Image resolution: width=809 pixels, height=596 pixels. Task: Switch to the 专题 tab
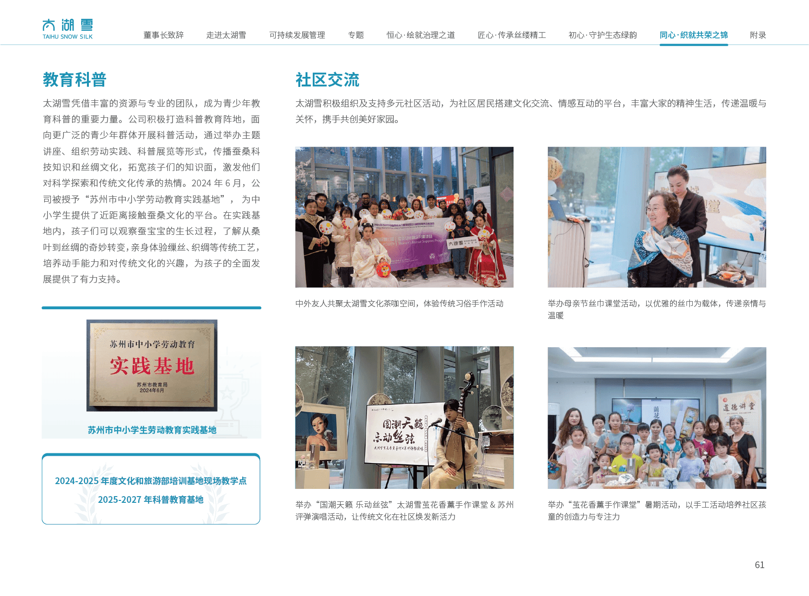click(x=355, y=35)
